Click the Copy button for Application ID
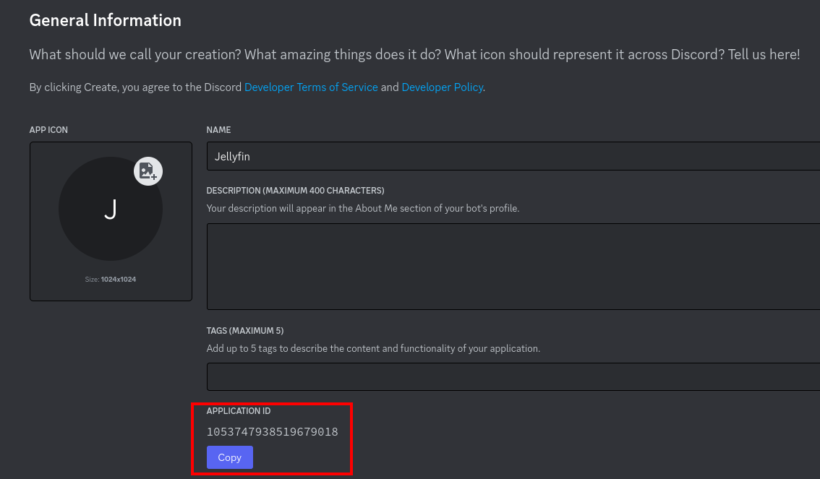Image resolution: width=820 pixels, height=479 pixels. coord(229,457)
